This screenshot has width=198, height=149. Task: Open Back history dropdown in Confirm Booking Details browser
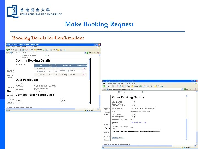(13, 50)
